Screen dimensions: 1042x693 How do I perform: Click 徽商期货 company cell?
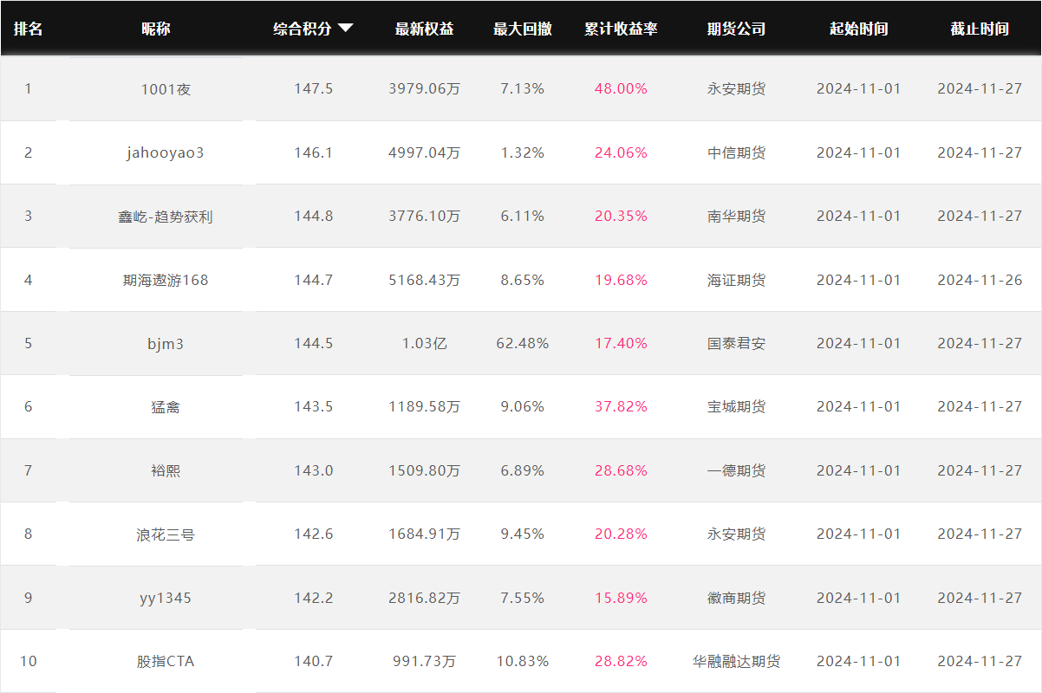pos(737,598)
